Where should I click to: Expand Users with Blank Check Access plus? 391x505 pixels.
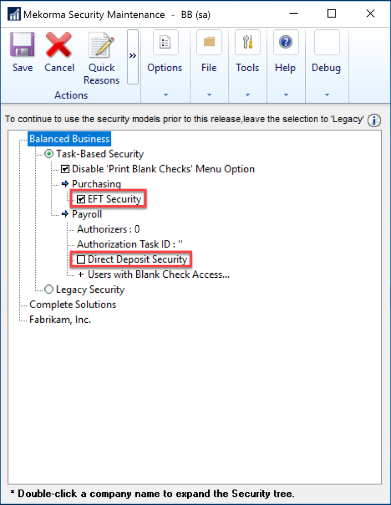coord(81,274)
